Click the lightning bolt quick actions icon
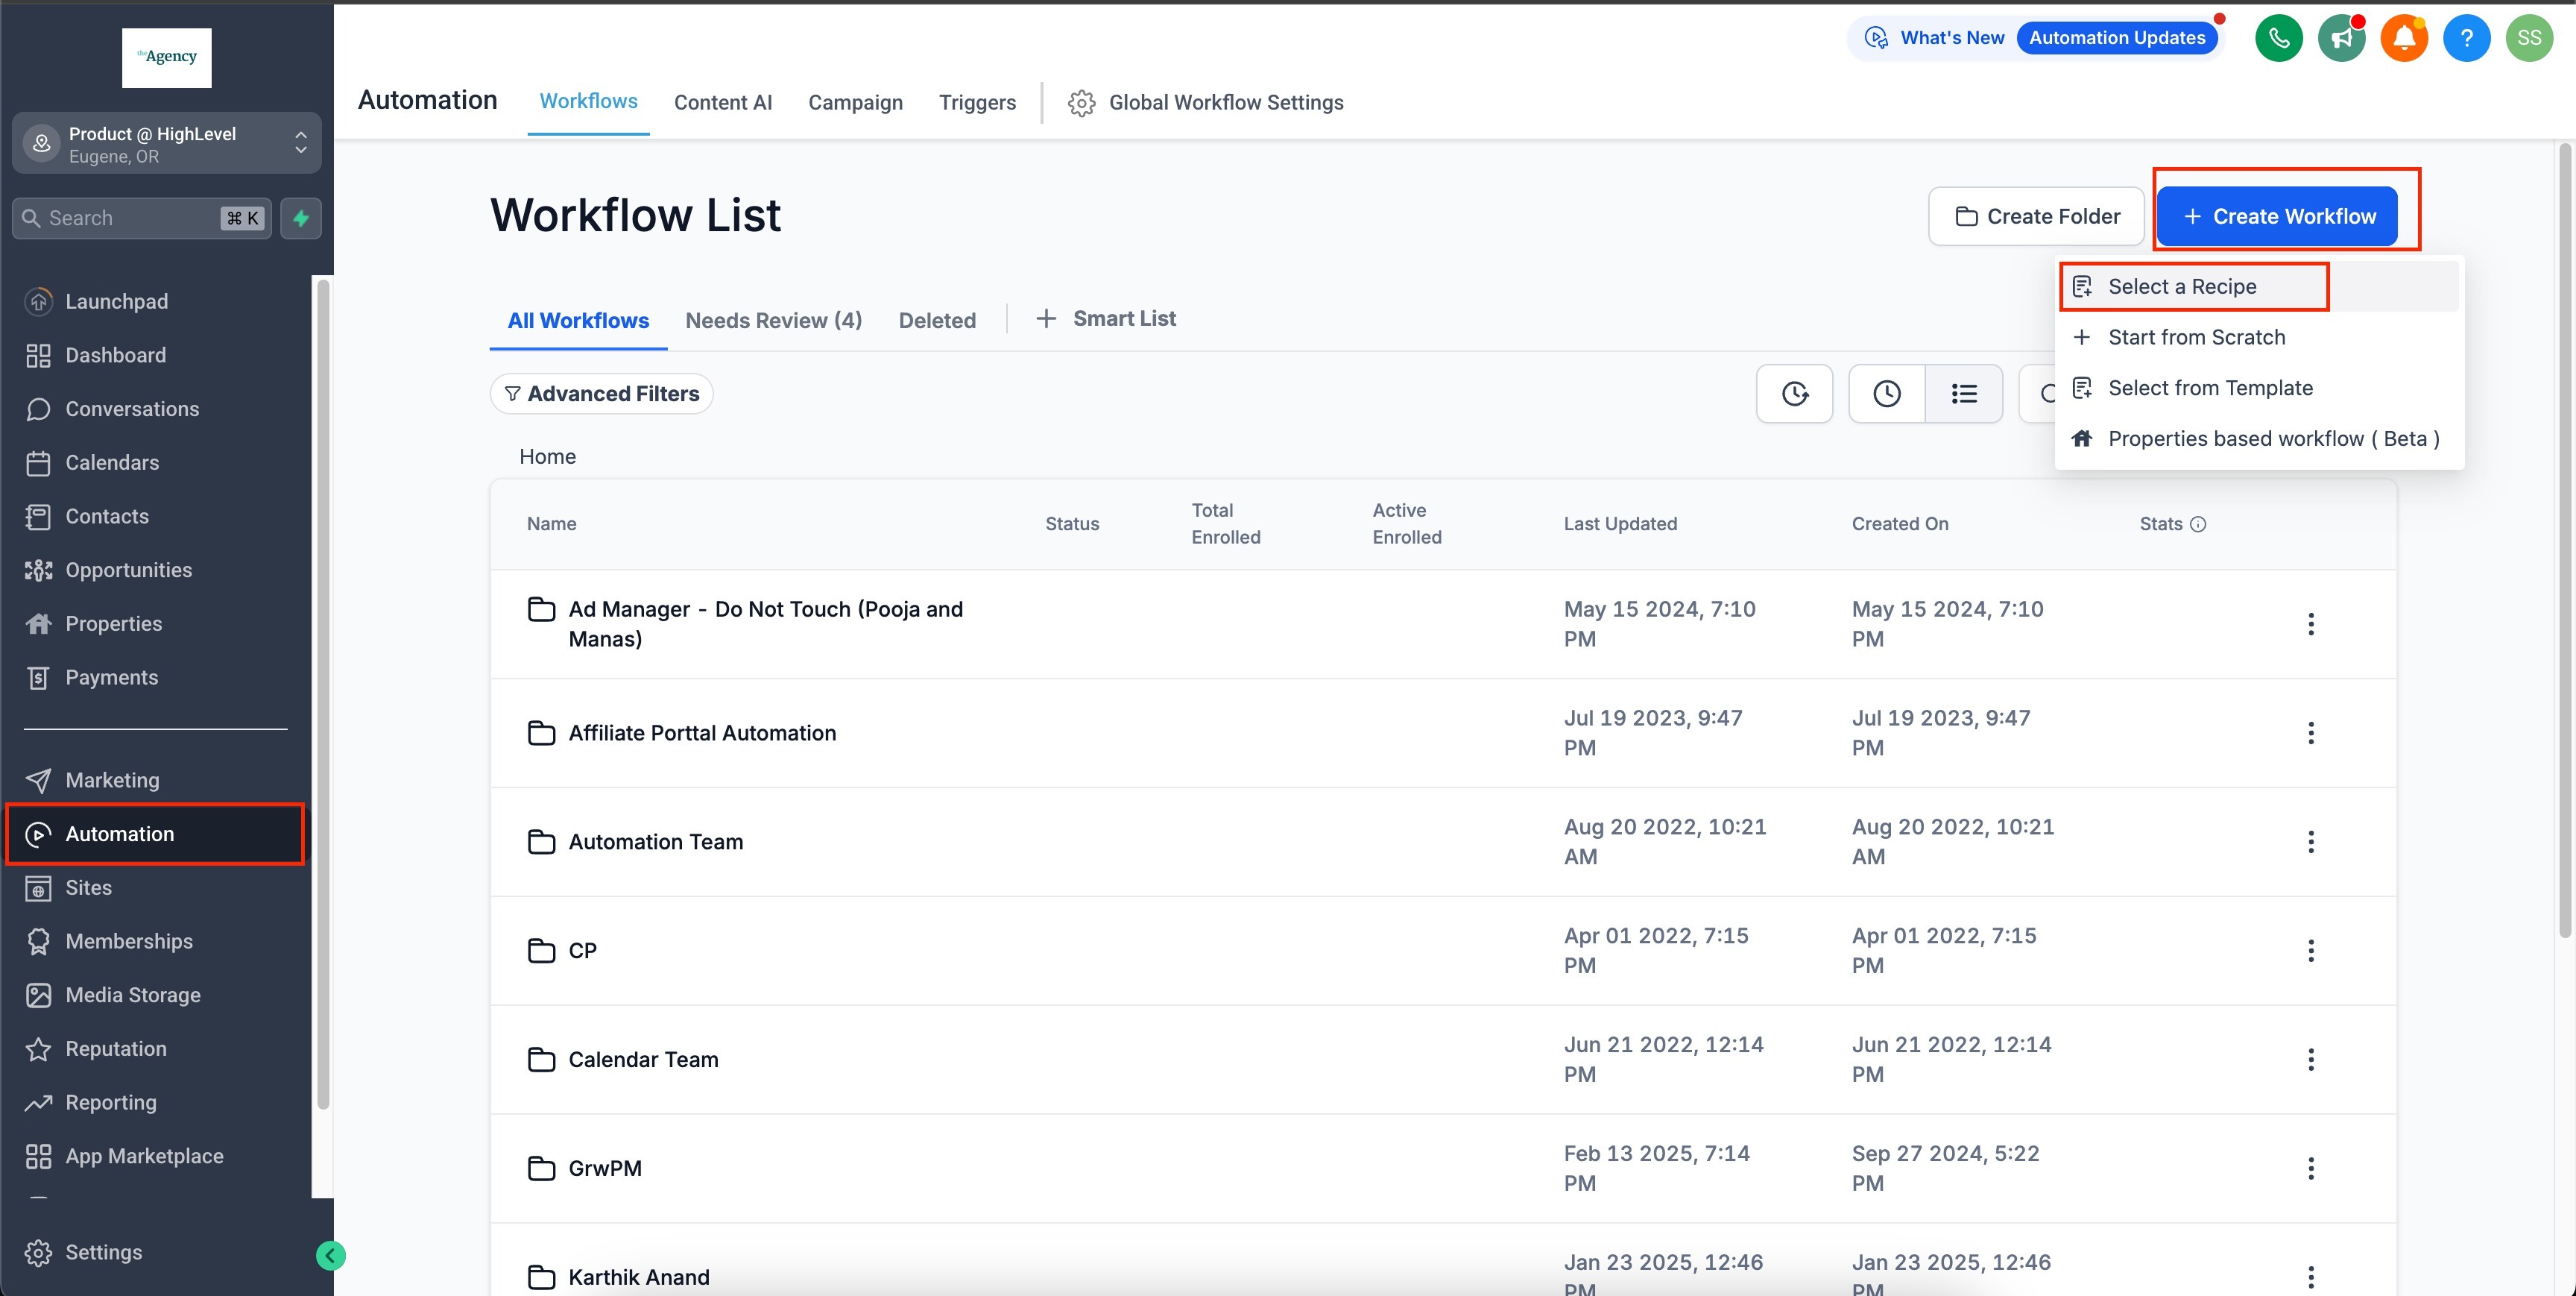2576x1296 pixels. 301,218
